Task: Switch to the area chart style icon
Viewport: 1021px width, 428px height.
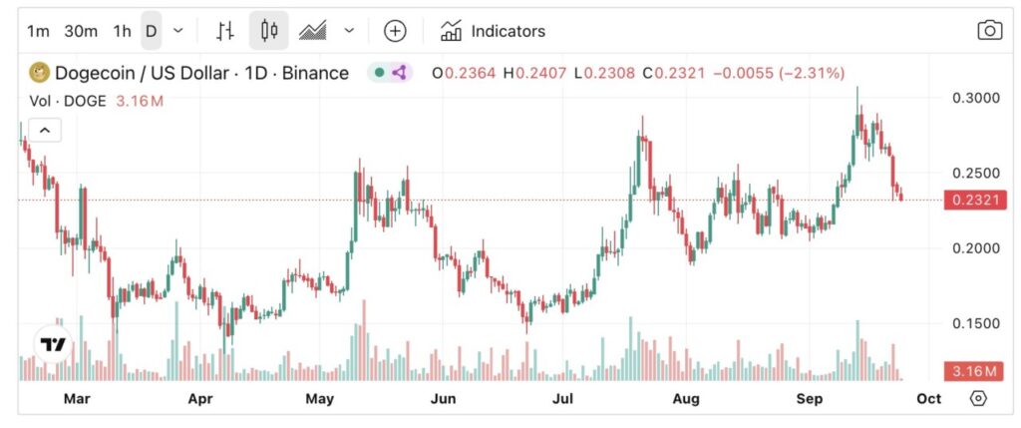Action: [313, 31]
